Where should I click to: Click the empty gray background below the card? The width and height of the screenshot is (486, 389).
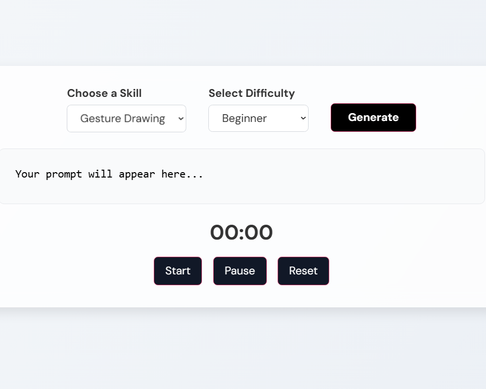[x=243, y=349]
